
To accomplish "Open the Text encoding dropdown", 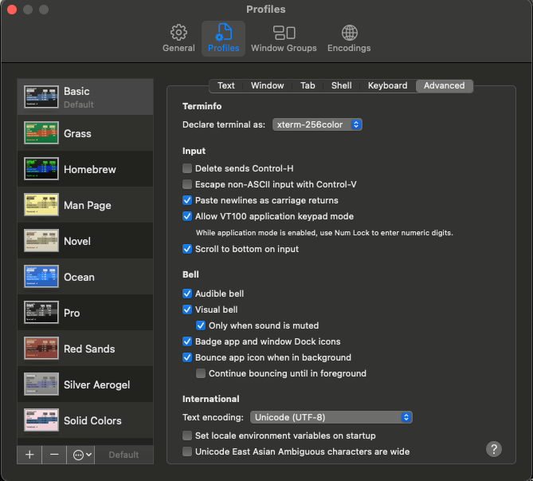I will [331, 417].
